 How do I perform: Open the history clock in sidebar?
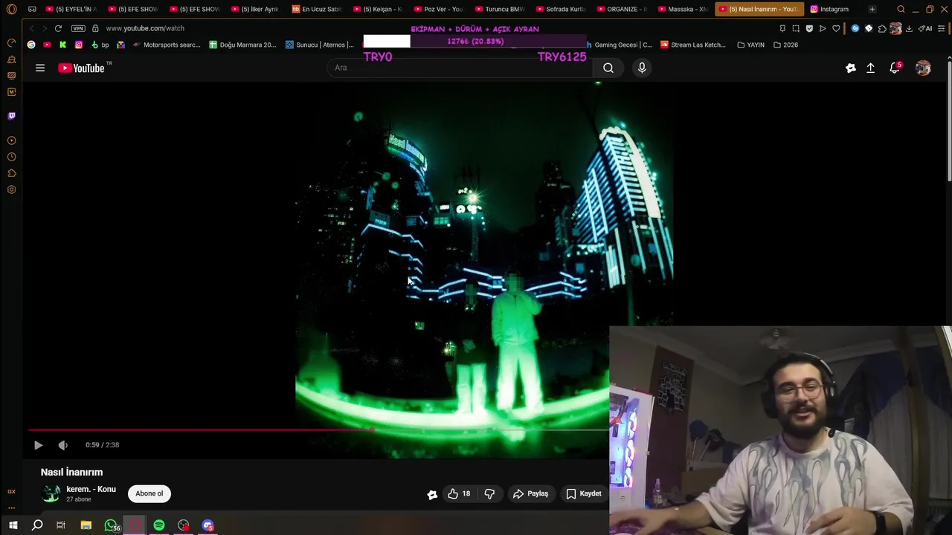(x=11, y=157)
